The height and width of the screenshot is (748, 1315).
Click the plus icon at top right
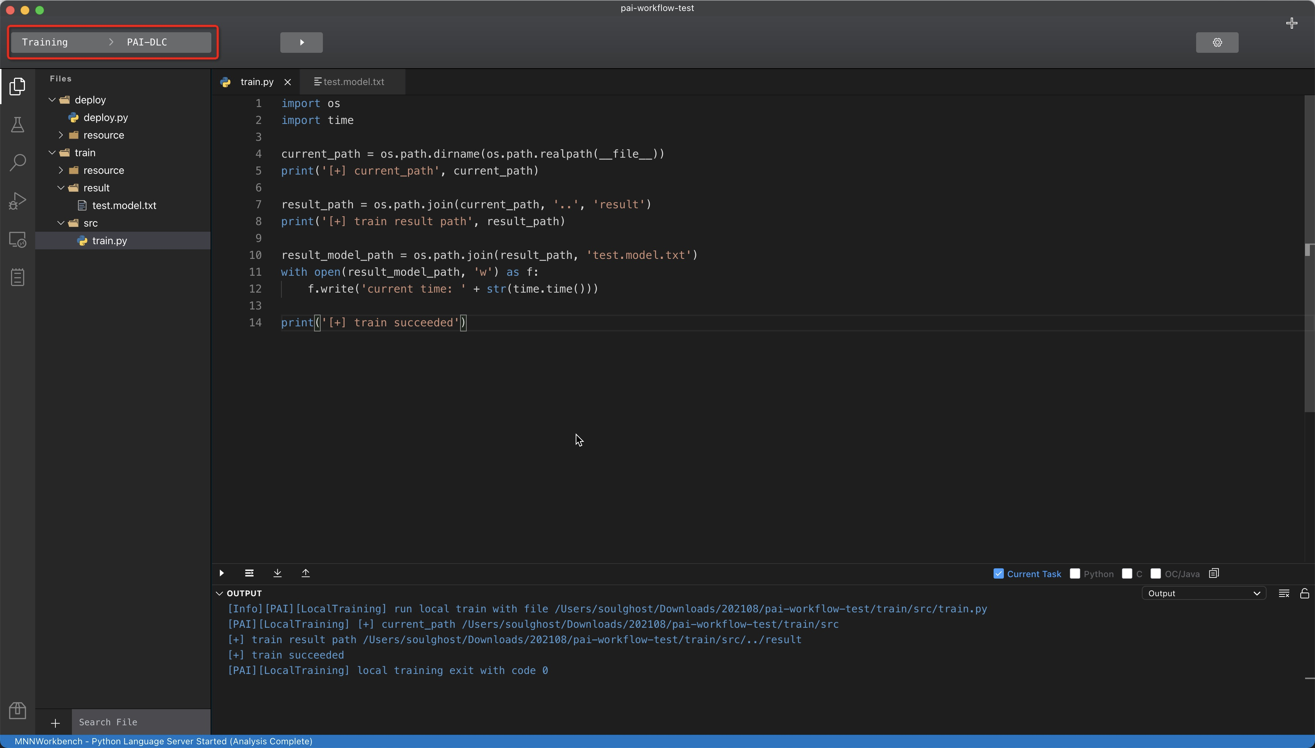point(1292,23)
